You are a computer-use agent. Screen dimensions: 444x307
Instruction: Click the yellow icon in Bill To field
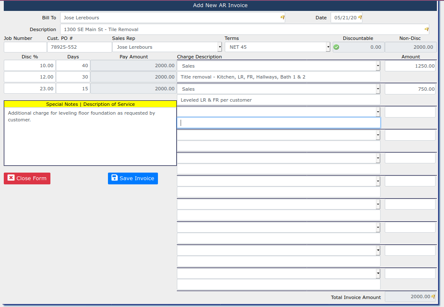(282, 18)
